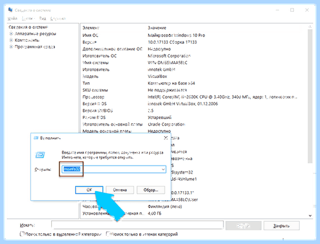Select the SKU системы label
The width and height of the screenshot is (320, 244).
tap(95, 90)
